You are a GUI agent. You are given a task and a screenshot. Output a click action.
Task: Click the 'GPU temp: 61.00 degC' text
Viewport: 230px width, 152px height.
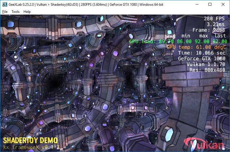pyautogui.click(x=196, y=47)
